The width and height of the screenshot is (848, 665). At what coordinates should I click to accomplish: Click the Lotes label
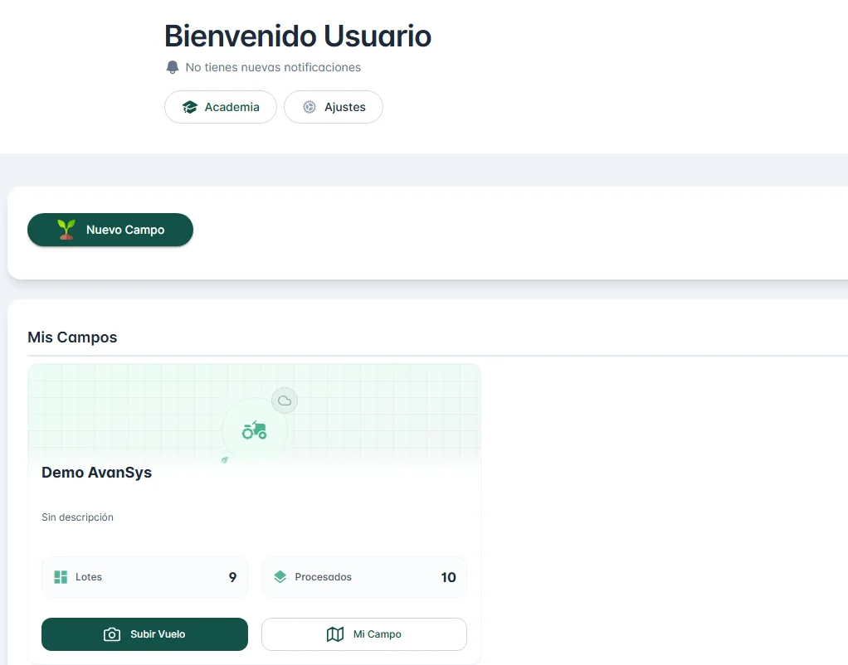click(x=89, y=577)
